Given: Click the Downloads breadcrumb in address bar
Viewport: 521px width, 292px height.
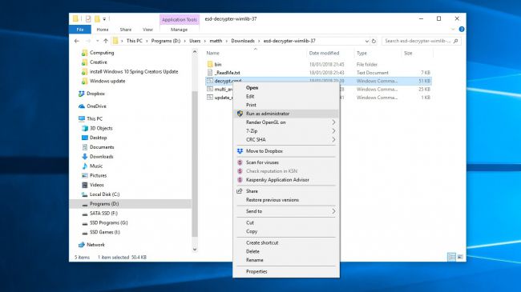Looking at the screenshot, I should pos(243,41).
